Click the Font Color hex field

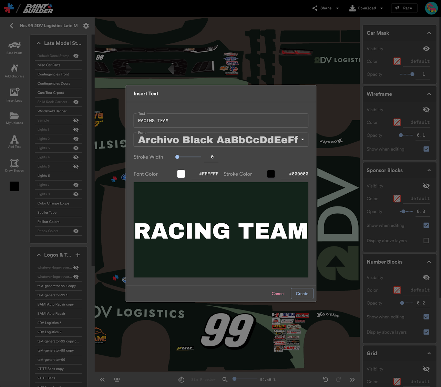(x=205, y=174)
